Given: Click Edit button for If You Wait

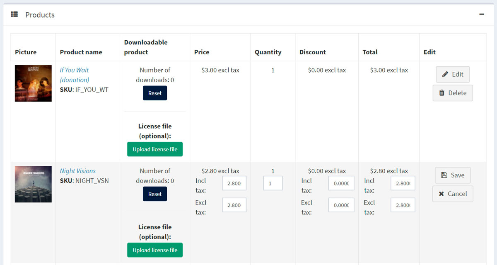Looking at the screenshot, I should pos(452,74).
